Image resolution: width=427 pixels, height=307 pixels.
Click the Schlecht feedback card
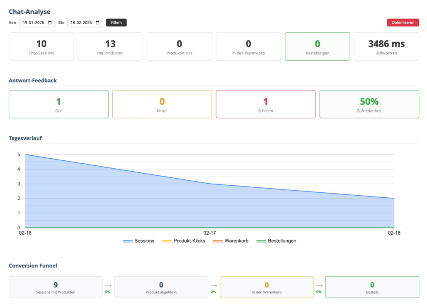(265, 104)
